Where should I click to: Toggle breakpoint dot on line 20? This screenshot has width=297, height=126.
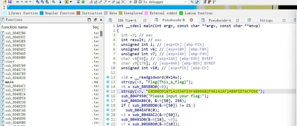(x=108, y=115)
